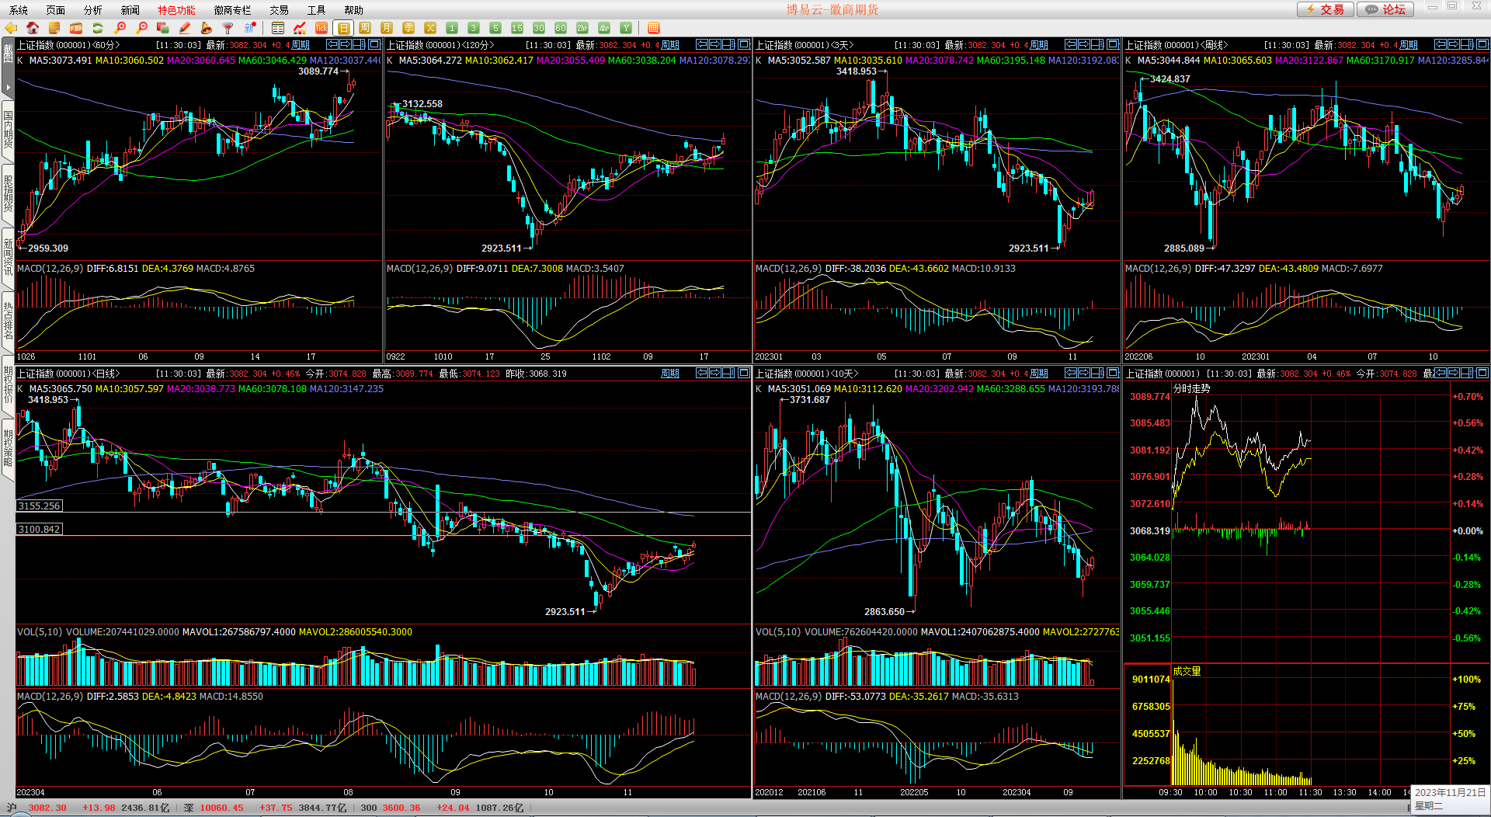Open the 期权策略 sidebar tab
Viewport: 1491px width, 817px height.
[x=8, y=448]
